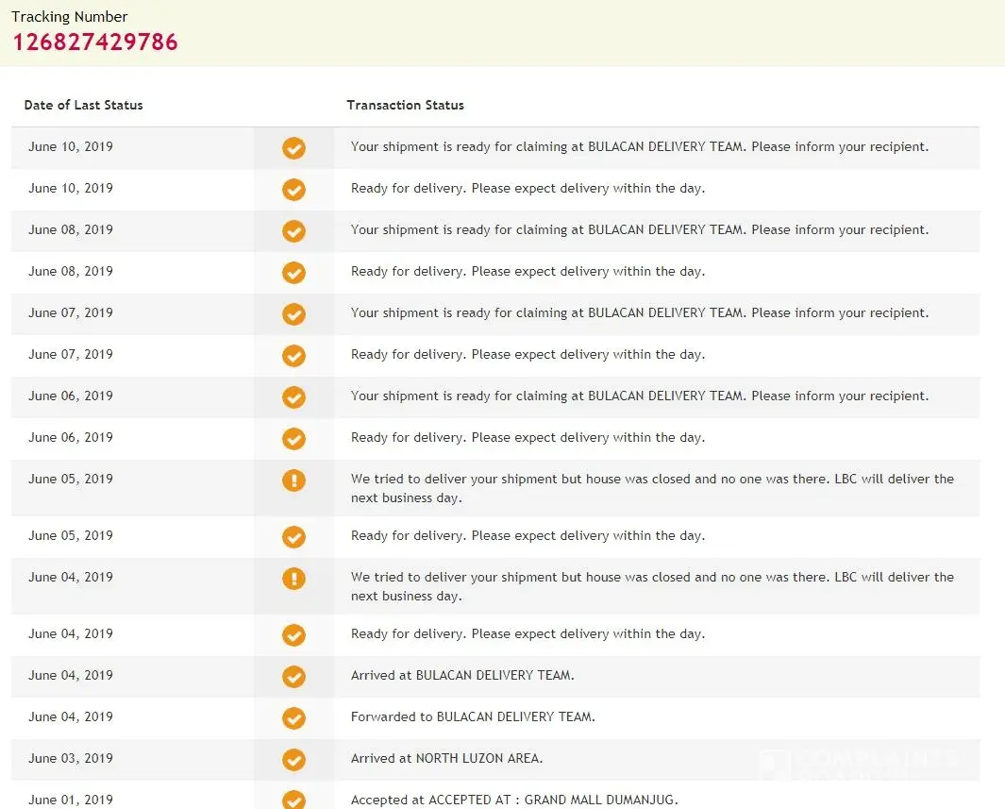Click checkmark icon beside Forwarded to BULACAN DELIVERY TEAM
This screenshot has height=809, width=1005.
(293, 718)
